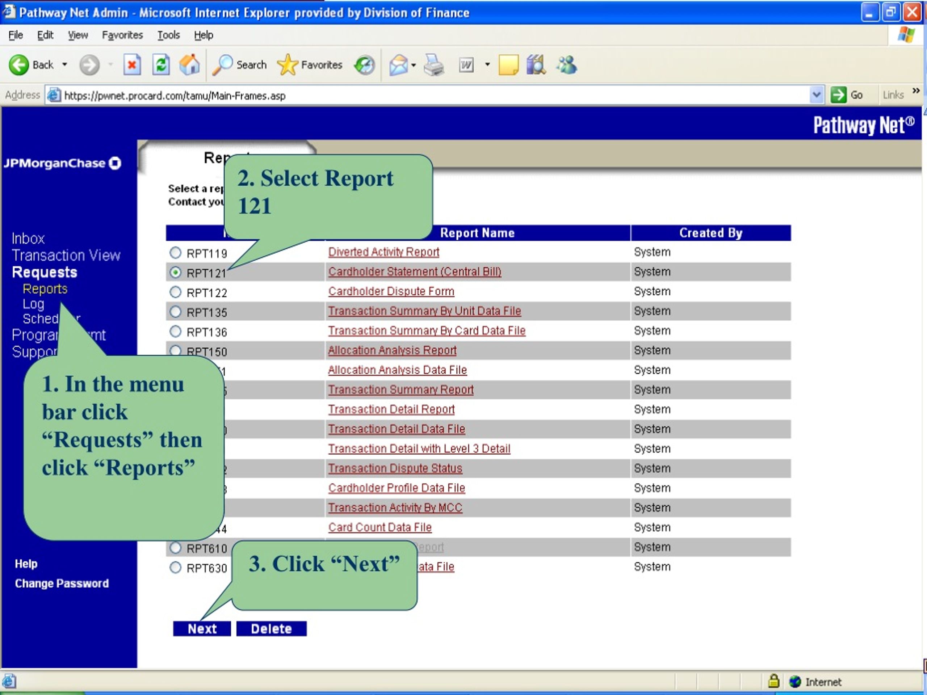Screen dimensions: 927x695
Task: Click the Delete button
Action: [272, 628]
